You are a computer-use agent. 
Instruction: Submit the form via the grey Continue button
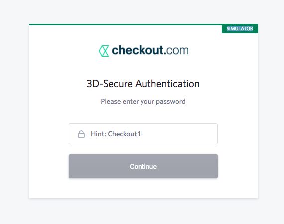pos(143,166)
